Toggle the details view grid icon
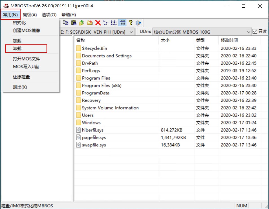This screenshot has height=209, width=269. pos(122,23)
